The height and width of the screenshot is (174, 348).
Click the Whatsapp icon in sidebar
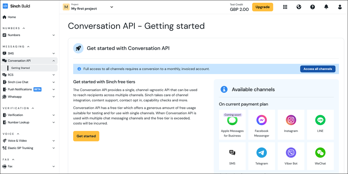click(x=5, y=97)
